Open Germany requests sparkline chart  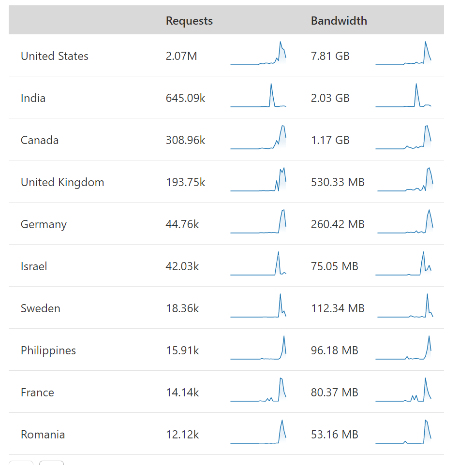pyautogui.click(x=258, y=221)
